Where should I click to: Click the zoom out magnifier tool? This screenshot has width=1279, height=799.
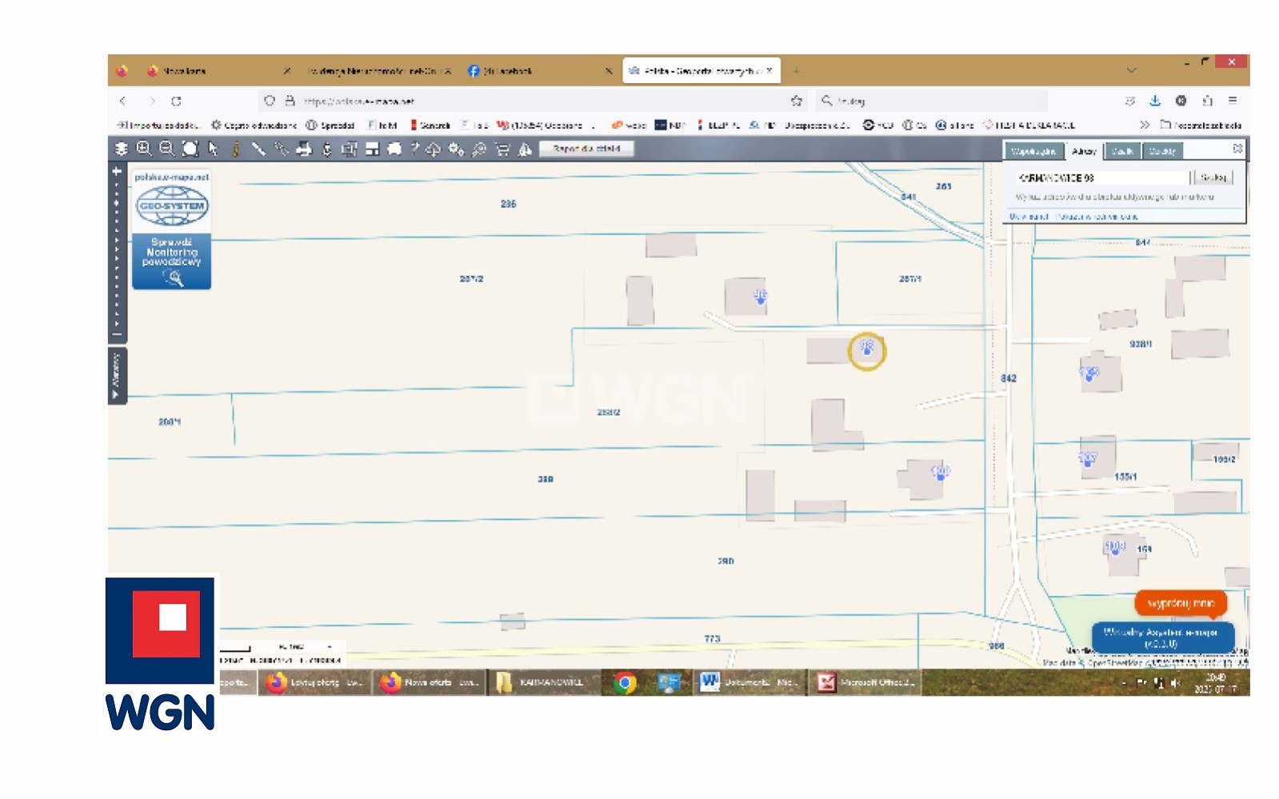[166, 149]
